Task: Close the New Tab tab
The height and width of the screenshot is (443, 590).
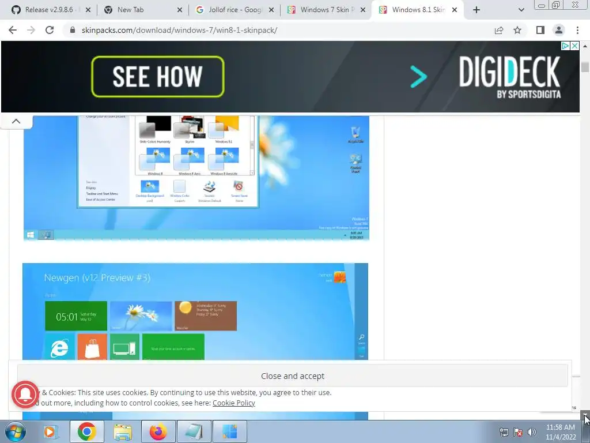Action: point(180,10)
